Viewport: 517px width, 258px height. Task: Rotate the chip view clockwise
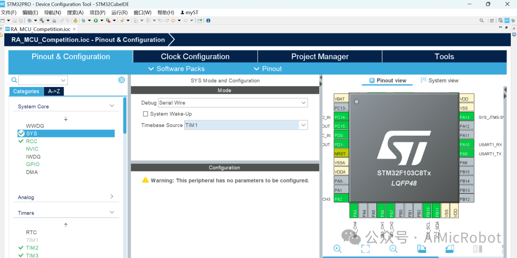coord(421,248)
